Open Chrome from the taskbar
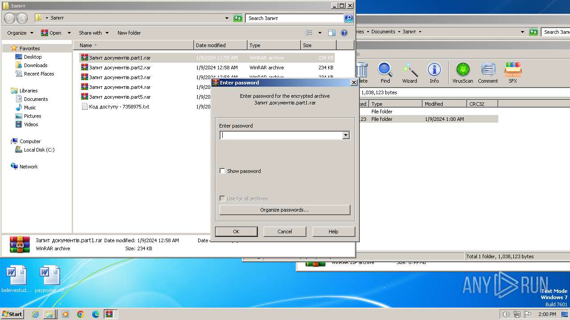Image resolution: width=570 pixels, height=320 pixels. (80, 314)
